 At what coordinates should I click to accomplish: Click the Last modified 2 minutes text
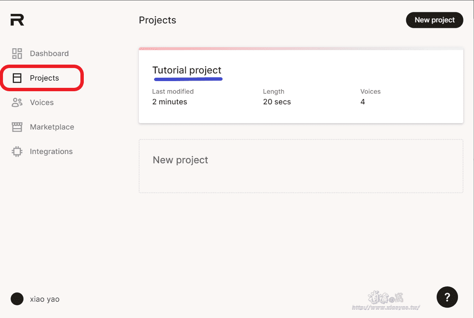pyautogui.click(x=169, y=102)
